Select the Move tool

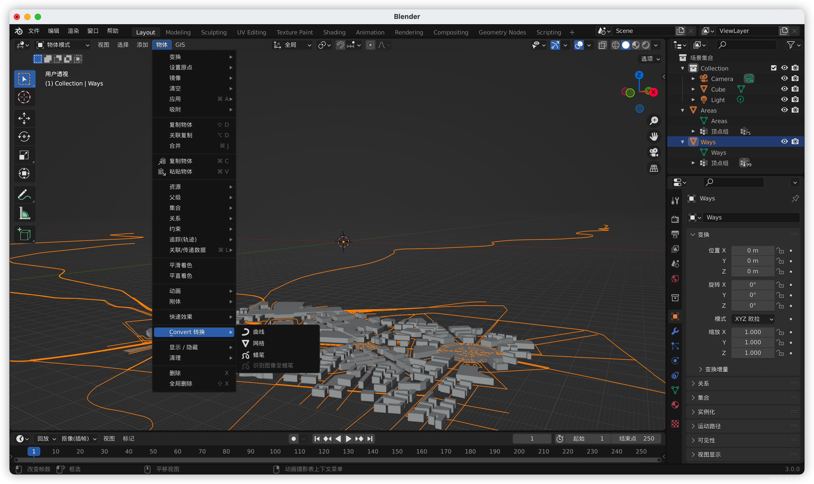(x=24, y=118)
